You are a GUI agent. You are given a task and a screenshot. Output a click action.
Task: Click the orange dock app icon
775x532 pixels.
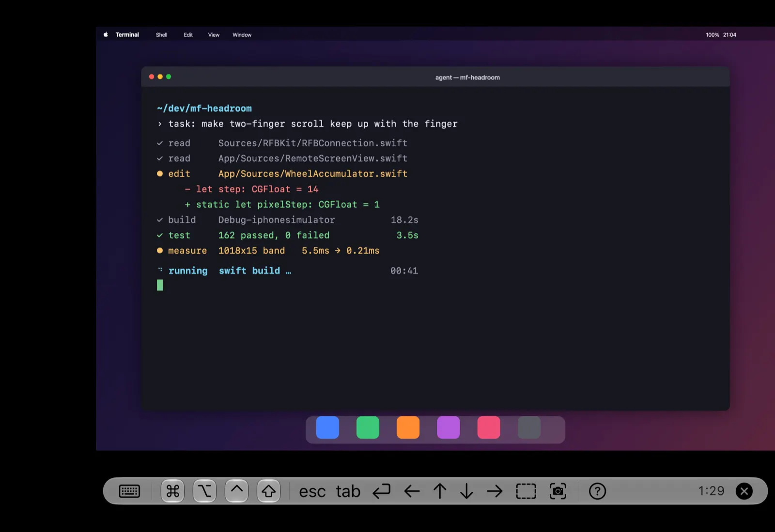click(x=408, y=427)
